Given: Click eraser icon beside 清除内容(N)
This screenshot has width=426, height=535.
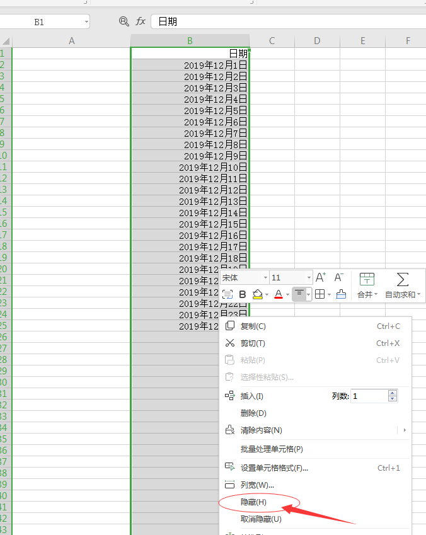Looking at the screenshot, I should tap(230, 430).
